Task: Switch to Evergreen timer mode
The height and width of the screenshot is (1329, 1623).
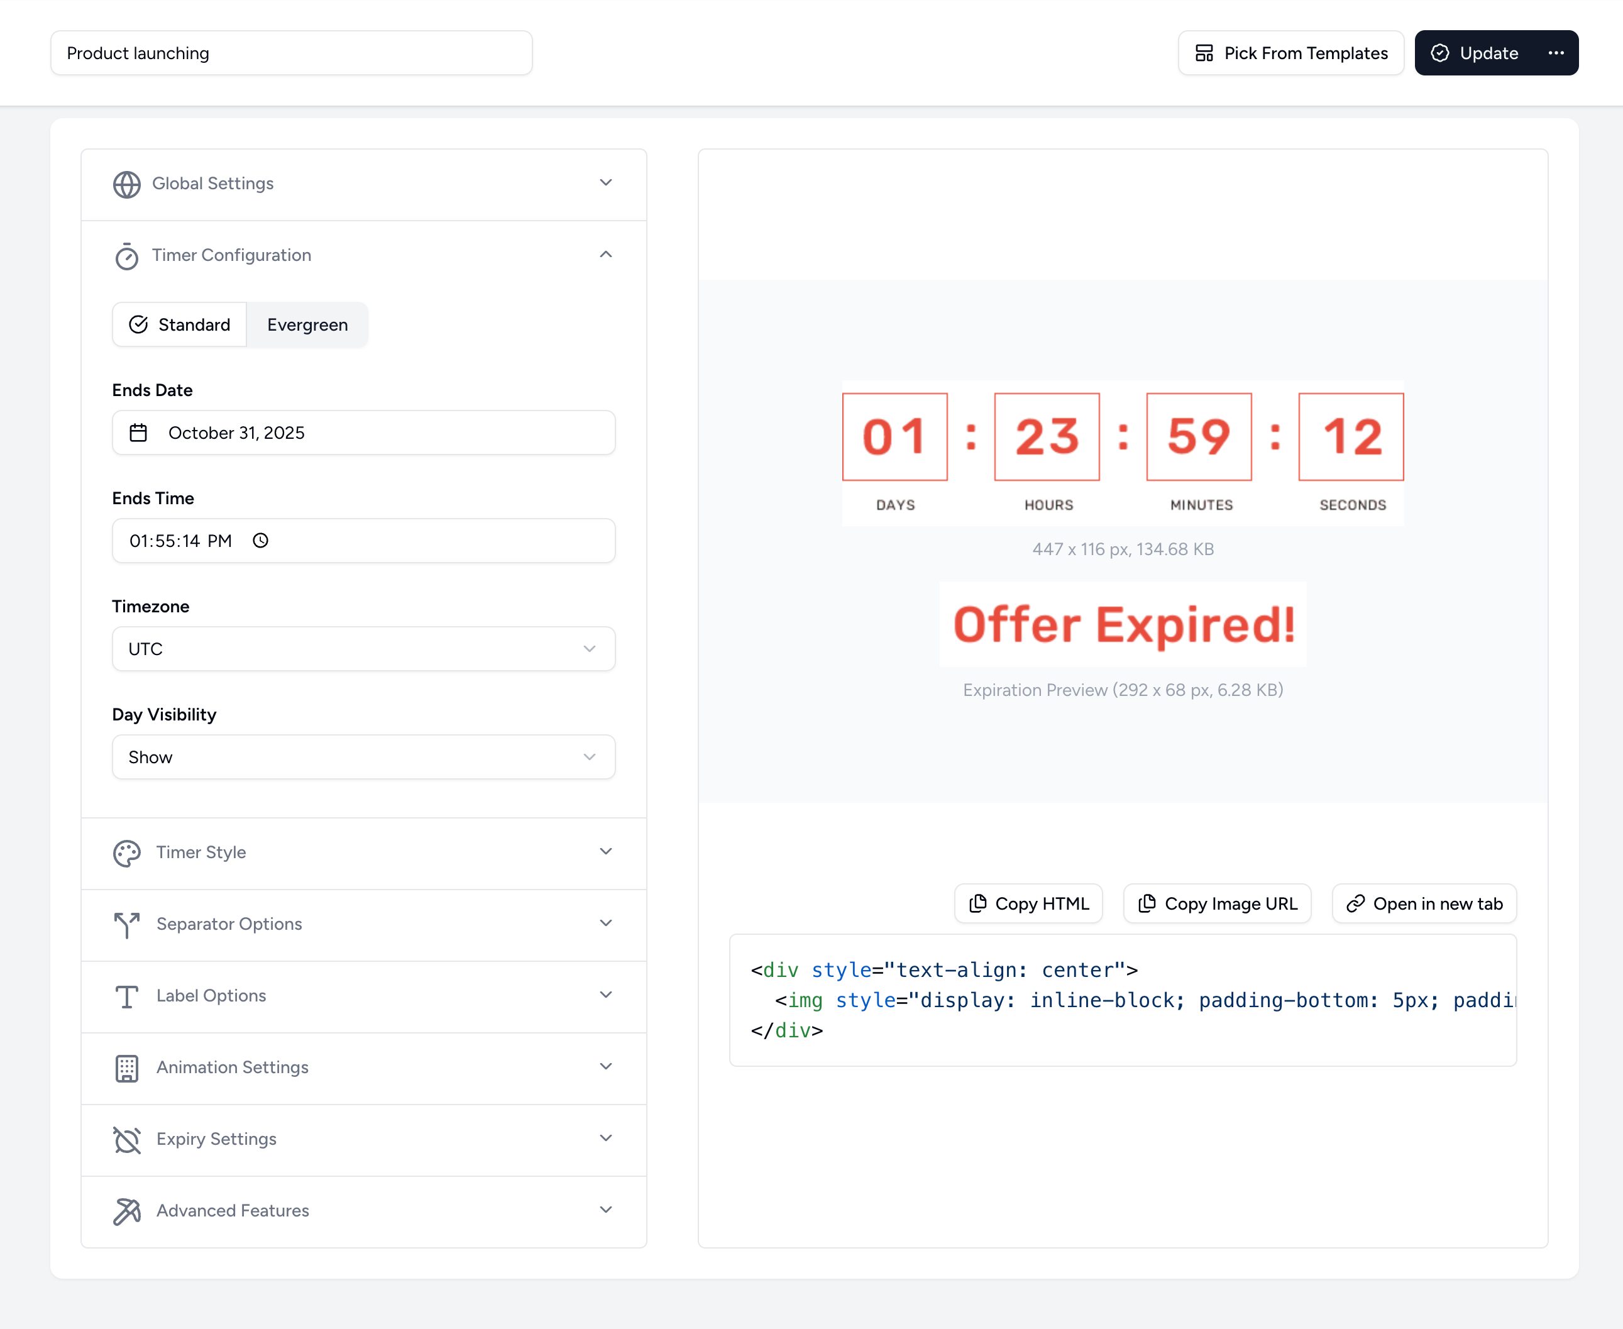Action: coord(307,324)
